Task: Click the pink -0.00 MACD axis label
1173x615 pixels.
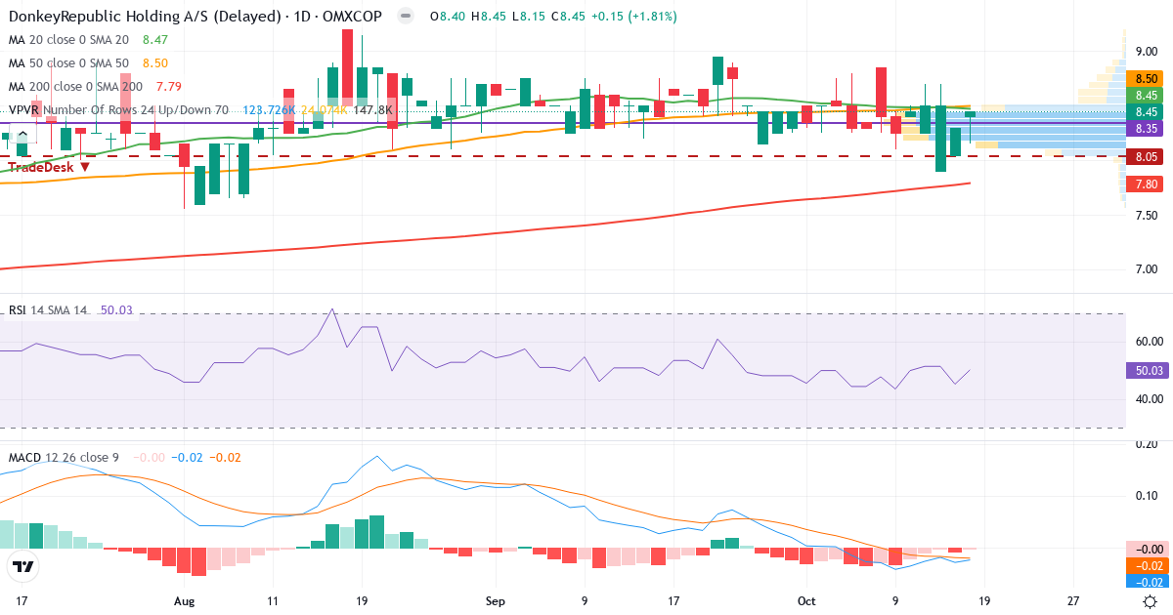Action: [x=1147, y=550]
